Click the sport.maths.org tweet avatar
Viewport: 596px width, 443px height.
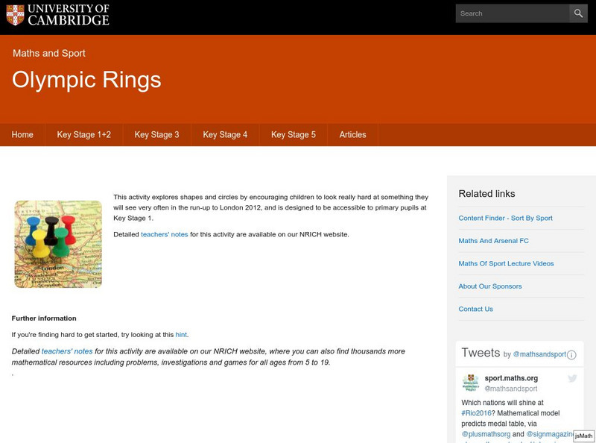[470, 383]
